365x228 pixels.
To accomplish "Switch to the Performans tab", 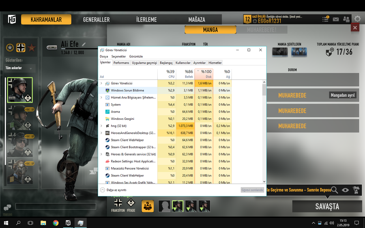I will [121, 63].
